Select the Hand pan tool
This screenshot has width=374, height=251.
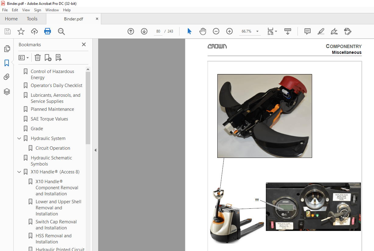tap(203, 31)
